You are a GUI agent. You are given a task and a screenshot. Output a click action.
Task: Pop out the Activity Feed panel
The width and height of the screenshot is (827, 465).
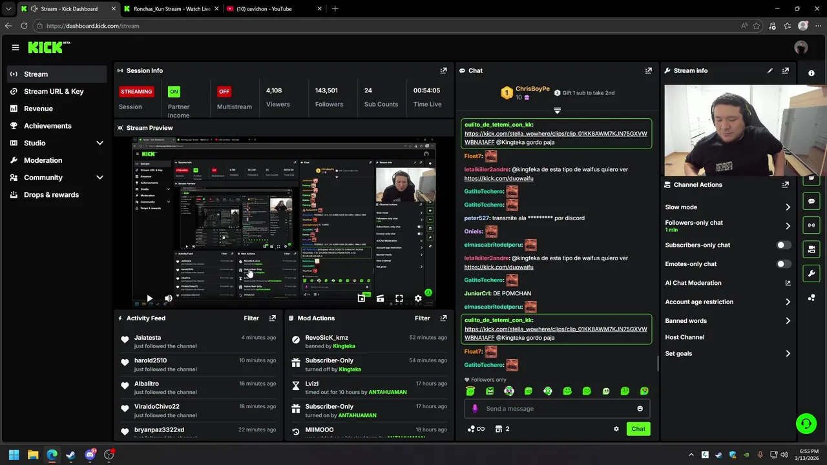272,318
